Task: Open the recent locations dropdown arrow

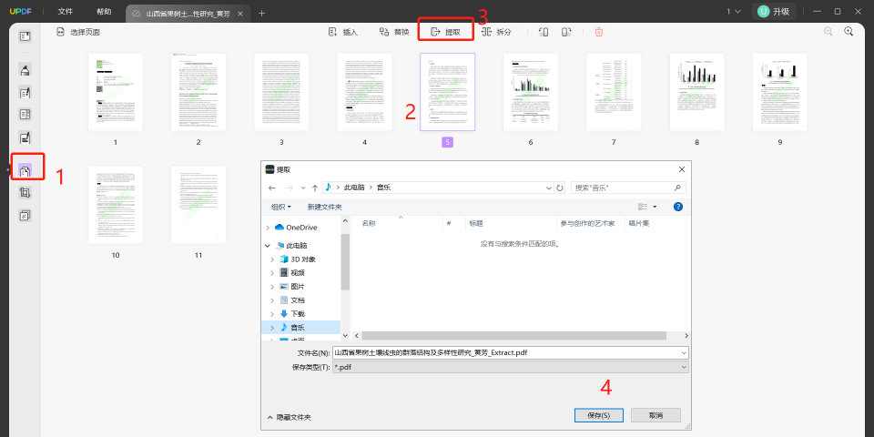Action: pos(302,188)
